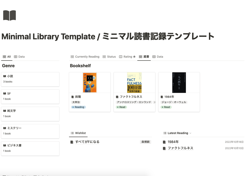The height and width of the screenshot is (176, 246).
Task: Open the ミステリー genre card
Action: point(30,131)
